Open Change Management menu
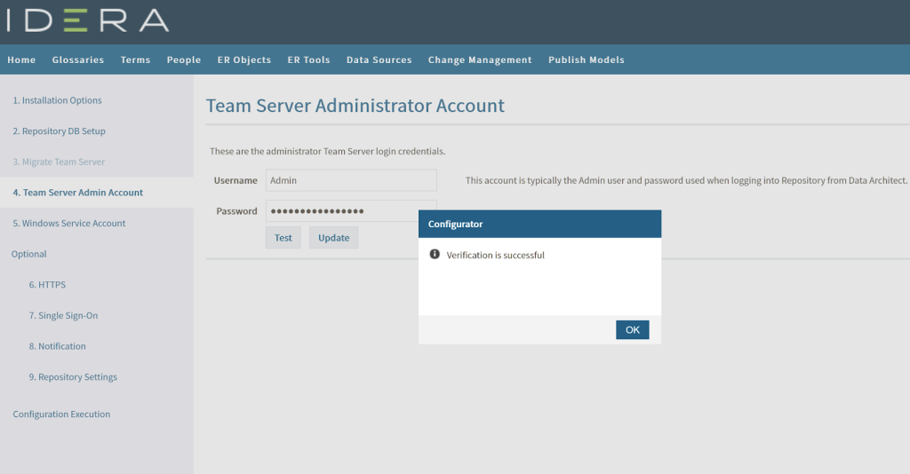 coord(480,59)
